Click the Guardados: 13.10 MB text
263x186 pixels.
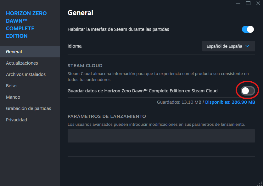tap(179, 102)
